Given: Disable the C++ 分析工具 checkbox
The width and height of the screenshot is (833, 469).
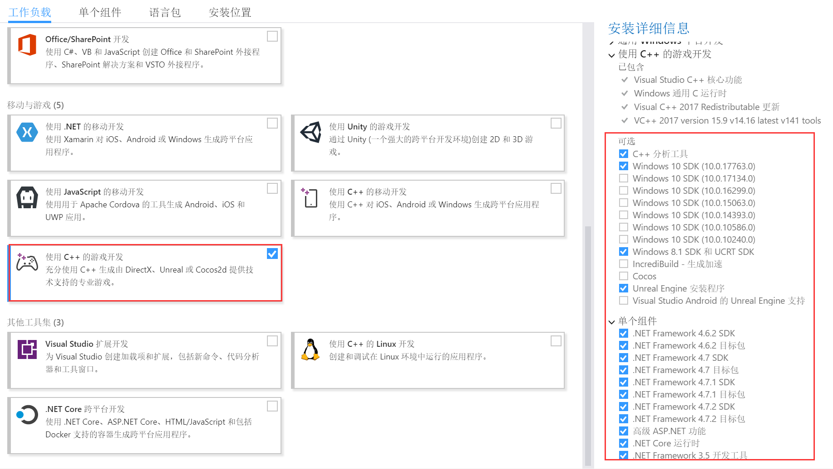Looking at the screenshot, I should (624, 153).
